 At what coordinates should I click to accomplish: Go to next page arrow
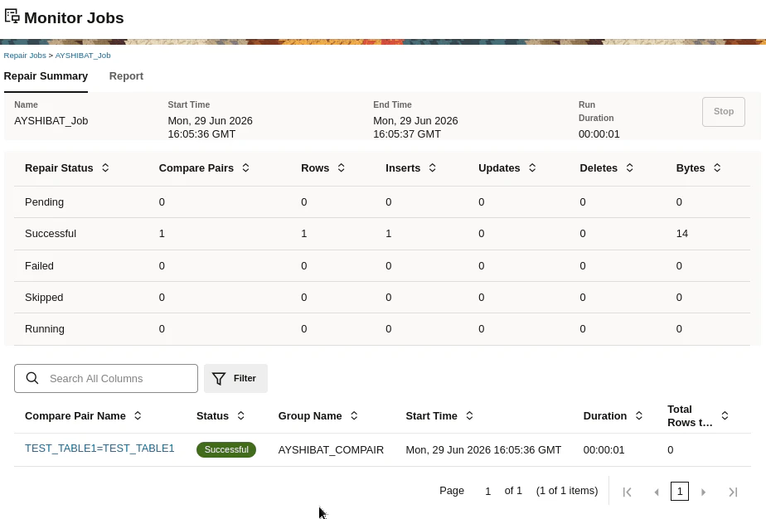pos(704,492)
